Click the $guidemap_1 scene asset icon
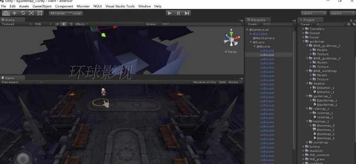356x164 pixels. click(x=315, y=104)
